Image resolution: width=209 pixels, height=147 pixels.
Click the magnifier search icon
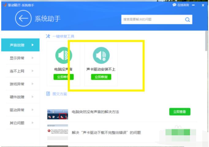pos(187,20)
